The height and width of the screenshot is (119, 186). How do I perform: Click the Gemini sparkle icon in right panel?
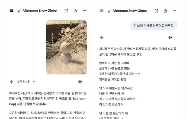101,38
